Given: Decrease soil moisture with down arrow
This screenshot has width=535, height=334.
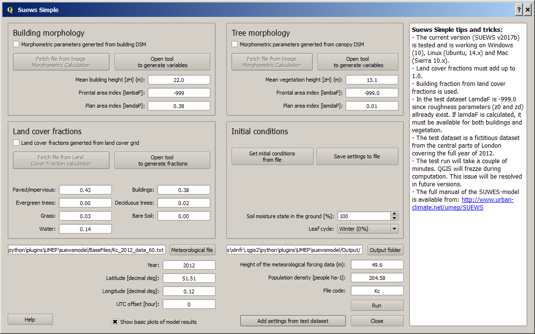Looking at the screenshot, I should (x=395, y=218).
